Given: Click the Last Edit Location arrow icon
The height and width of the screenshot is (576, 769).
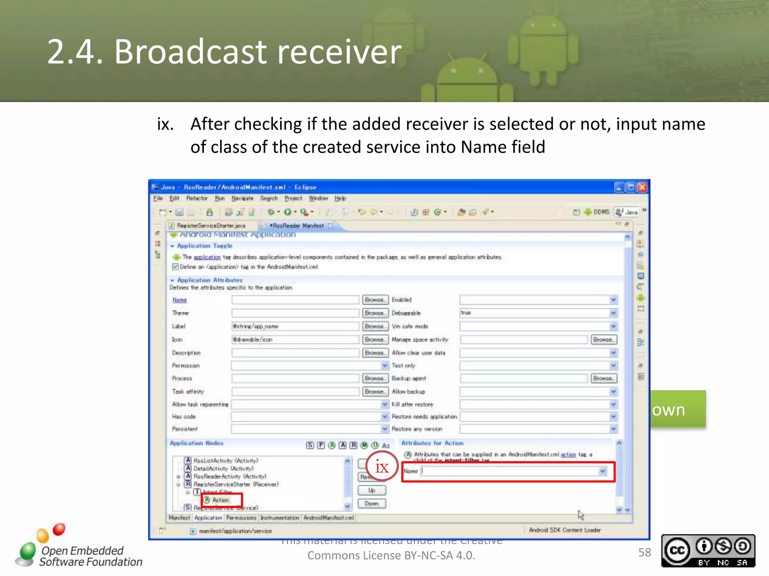Looking at the screenshot, I should tap(362, 212).
